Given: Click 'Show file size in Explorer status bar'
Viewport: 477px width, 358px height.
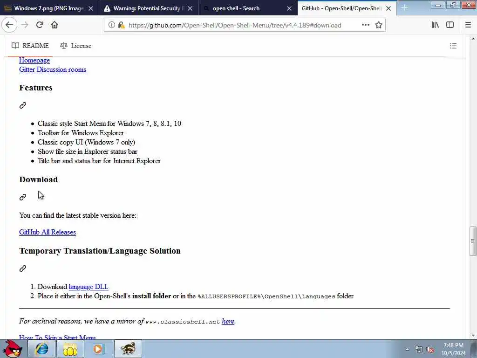Looking at the screenshot, I should 88,151.
